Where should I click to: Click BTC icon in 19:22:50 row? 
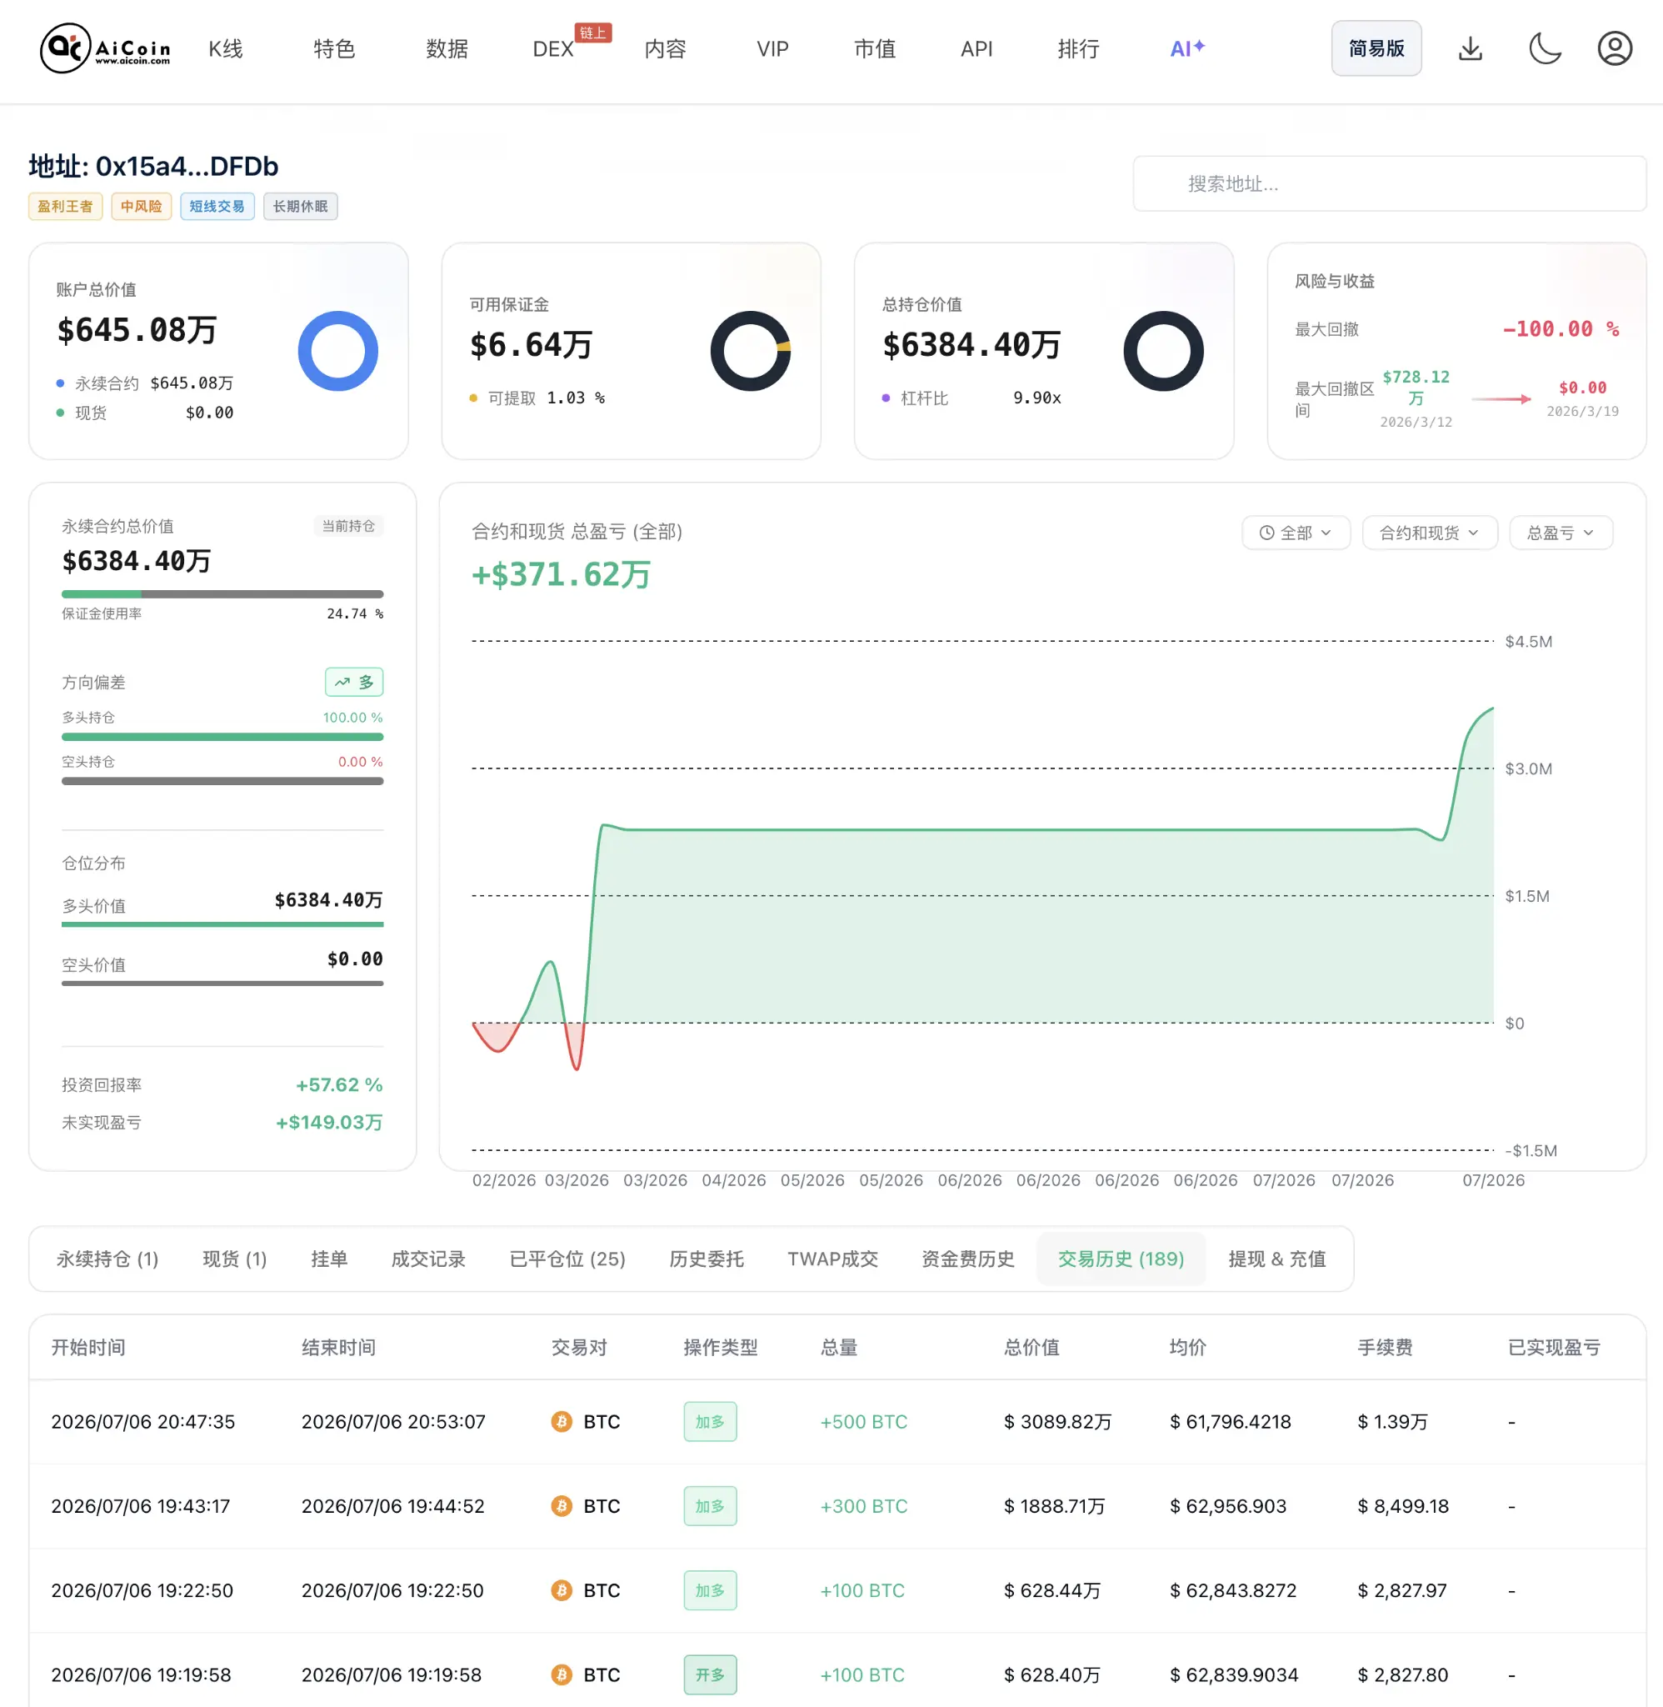[562, 1590]
